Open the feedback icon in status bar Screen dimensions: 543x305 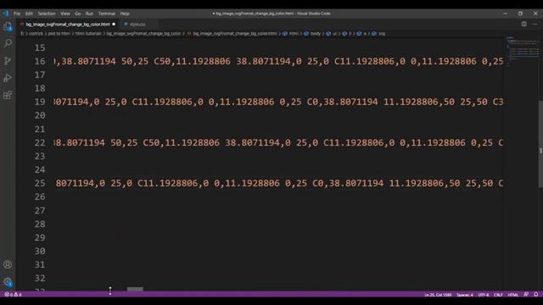526,295
